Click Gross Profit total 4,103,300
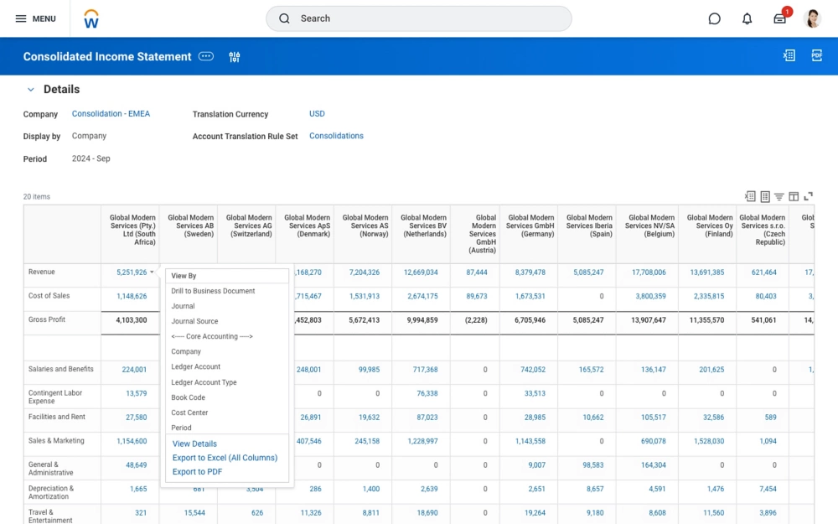 pos(132,320)
